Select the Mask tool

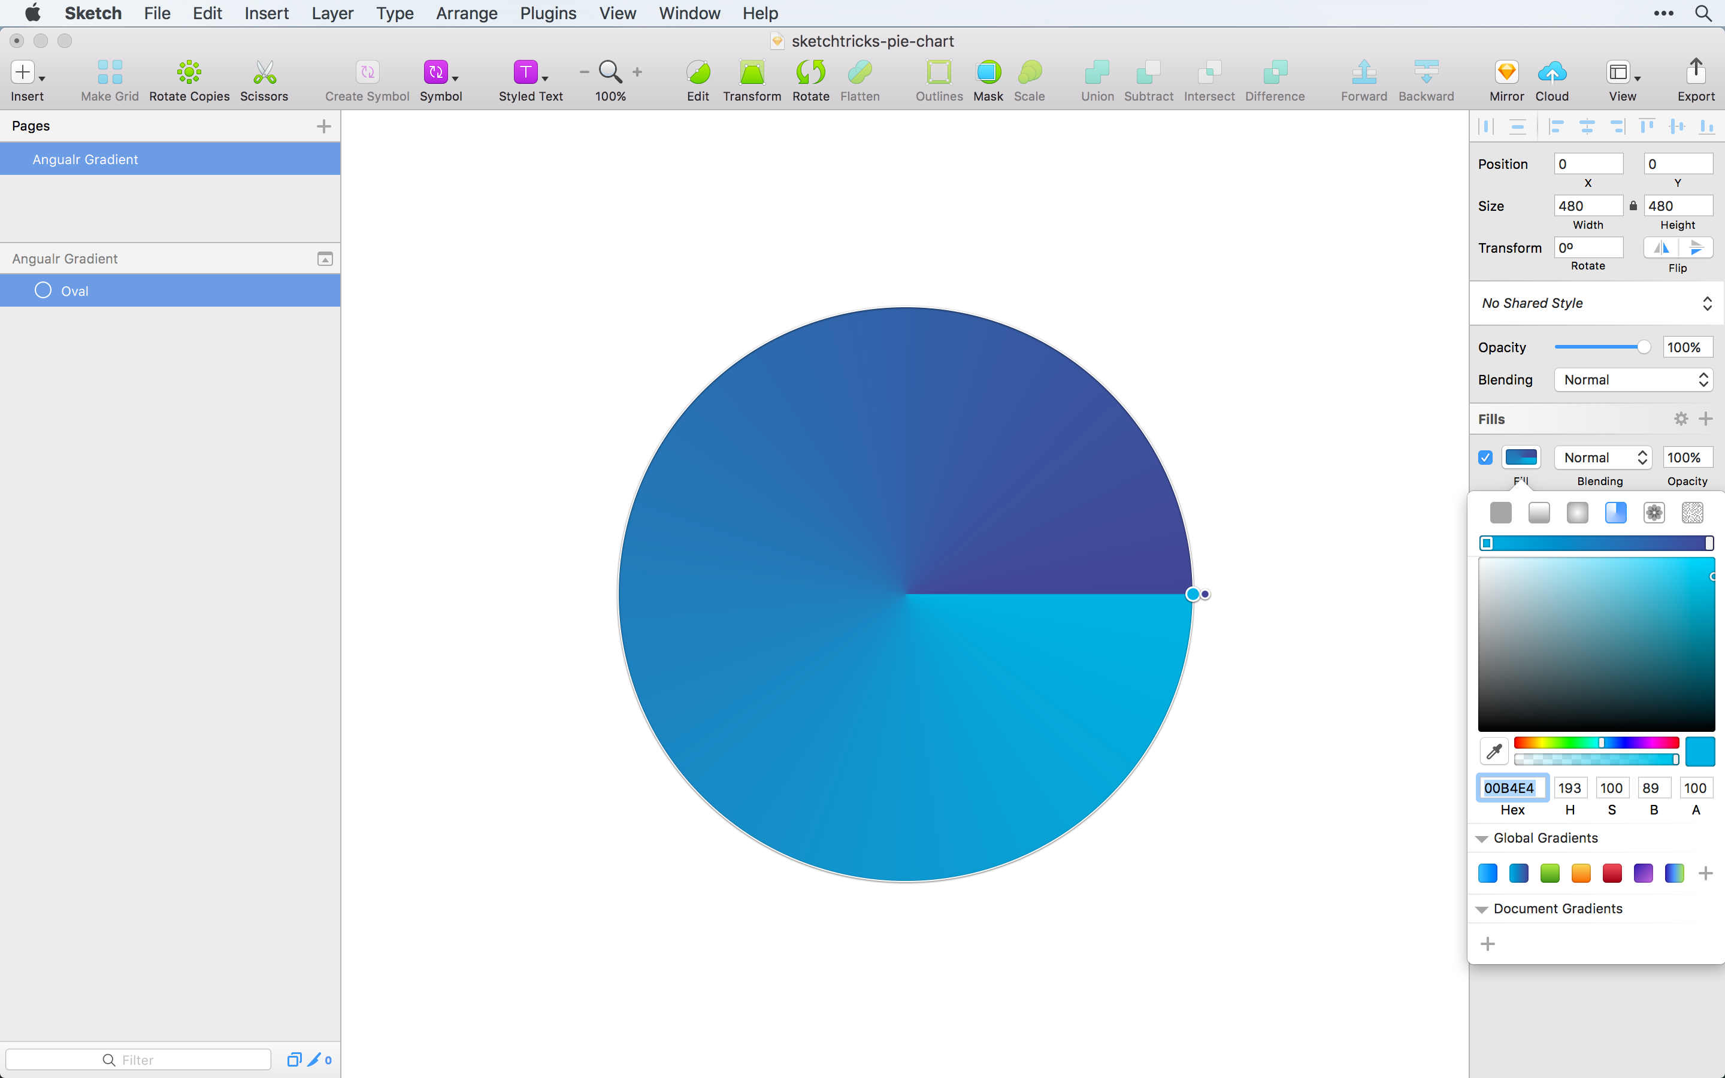click(988, 78)
